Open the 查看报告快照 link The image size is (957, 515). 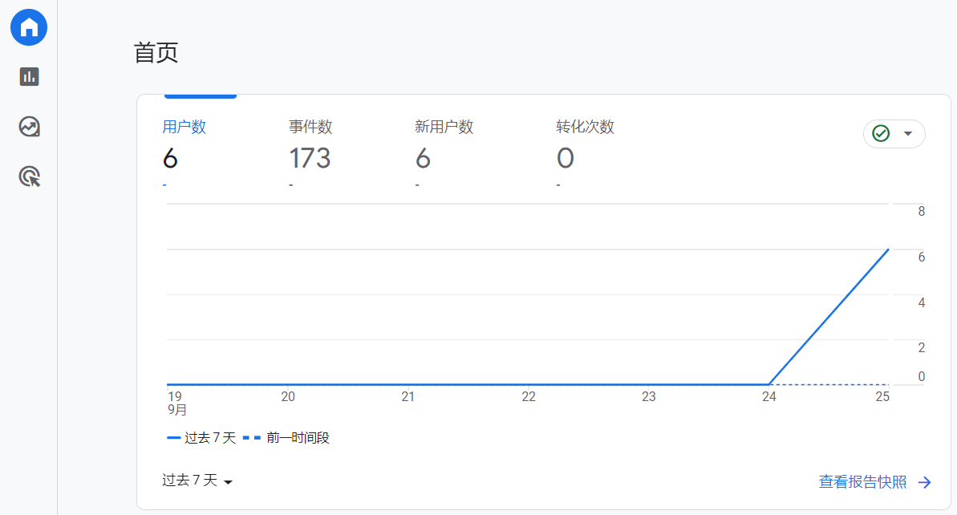pyautogui.click(x=862, y=482)
